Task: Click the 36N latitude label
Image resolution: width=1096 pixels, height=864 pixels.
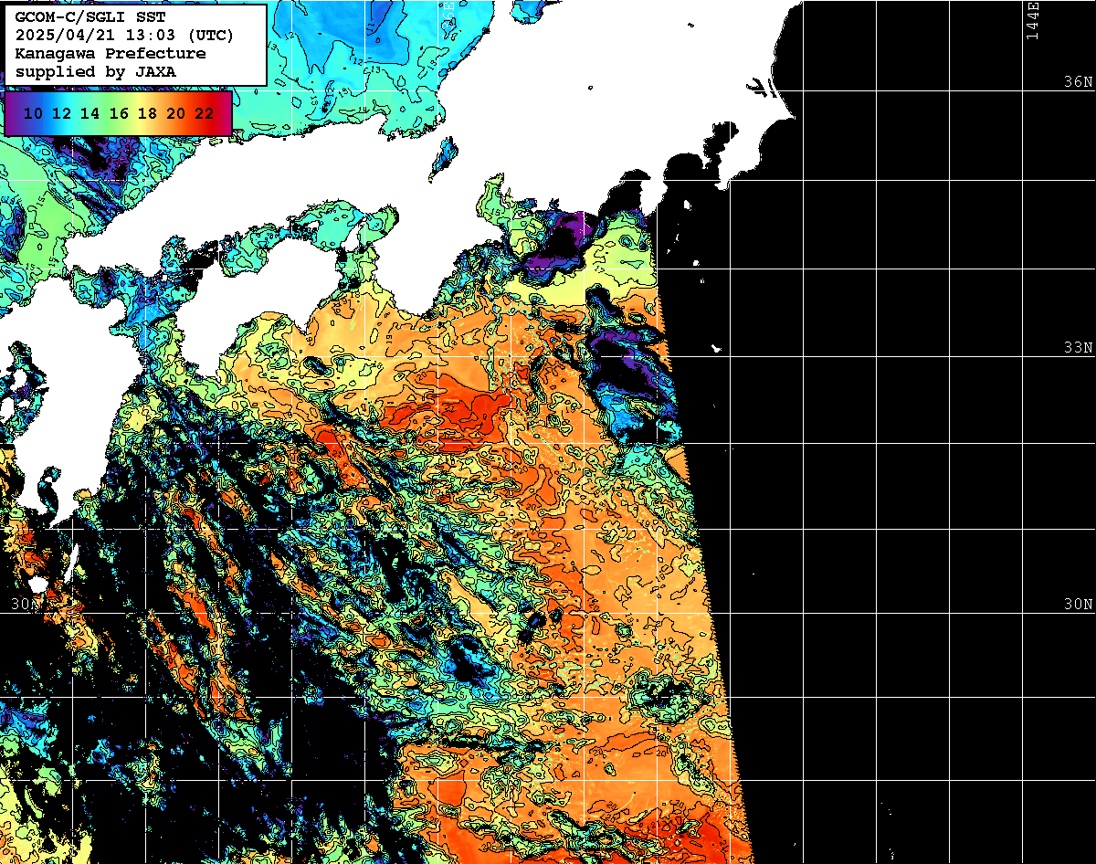Action: (x=1078, y=82)
